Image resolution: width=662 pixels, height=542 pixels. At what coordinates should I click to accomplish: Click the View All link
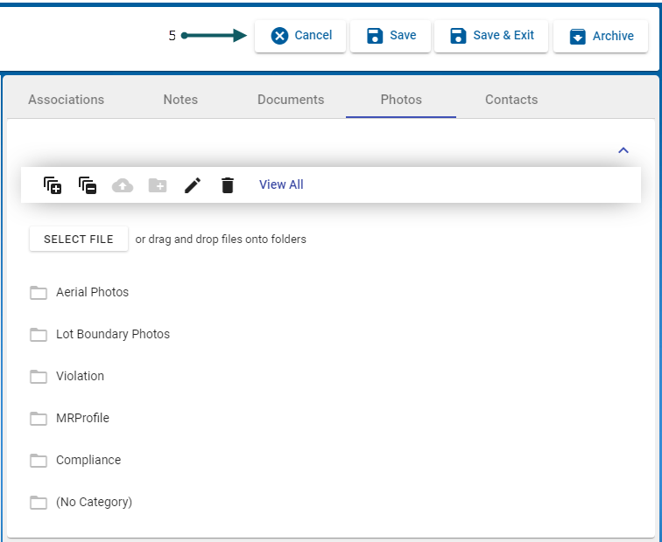(281, 184)
